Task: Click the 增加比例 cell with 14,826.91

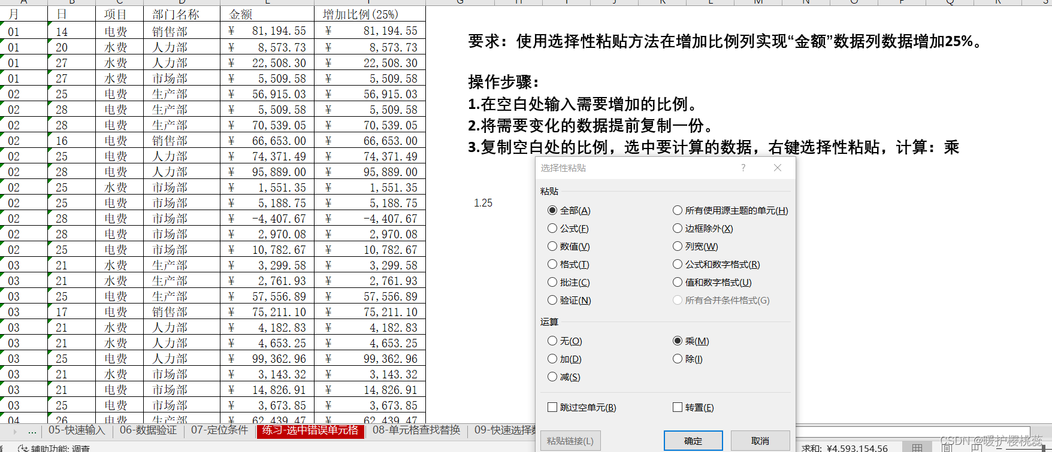Action: tap(370, 389)
